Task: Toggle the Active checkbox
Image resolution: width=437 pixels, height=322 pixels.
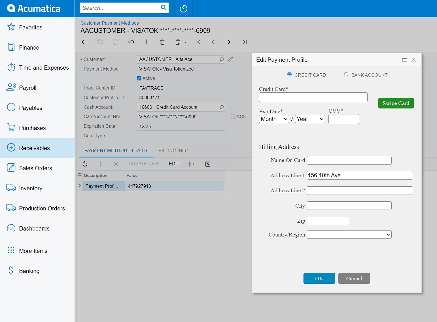Action: pyautogui.click(x=139, y=78)
